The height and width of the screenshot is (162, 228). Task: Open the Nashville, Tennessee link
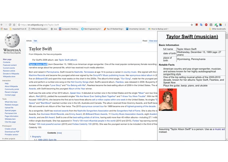84,72
